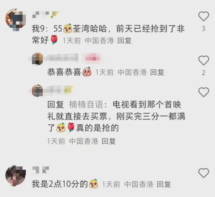Open avatar of the 荃湾 commenter
This screenshot has width=215, height=197.
click(16, 19)
